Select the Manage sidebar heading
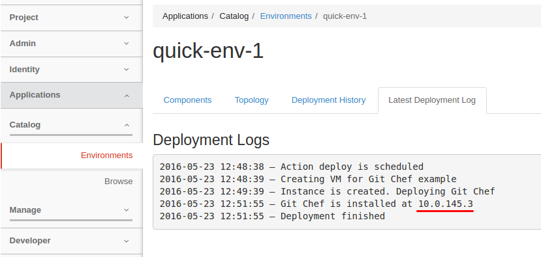This screenshot has height=257, width=541. 25,210
